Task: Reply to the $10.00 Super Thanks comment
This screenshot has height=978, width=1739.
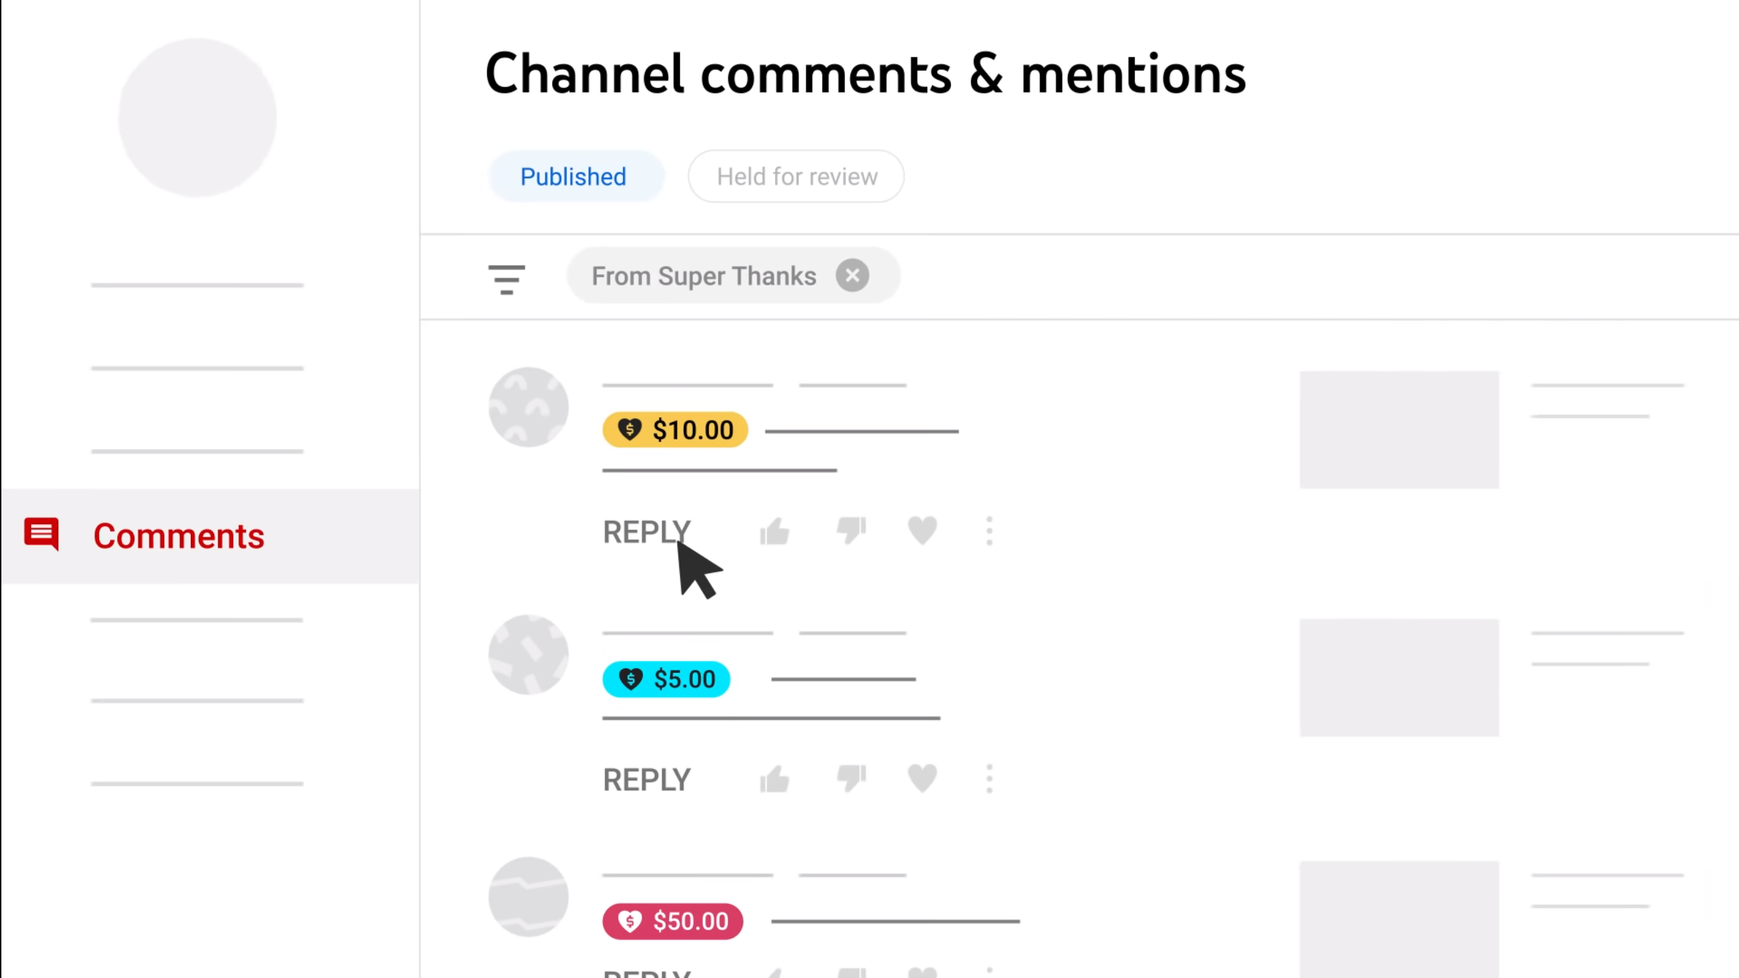Action: (x=646, y=531)
